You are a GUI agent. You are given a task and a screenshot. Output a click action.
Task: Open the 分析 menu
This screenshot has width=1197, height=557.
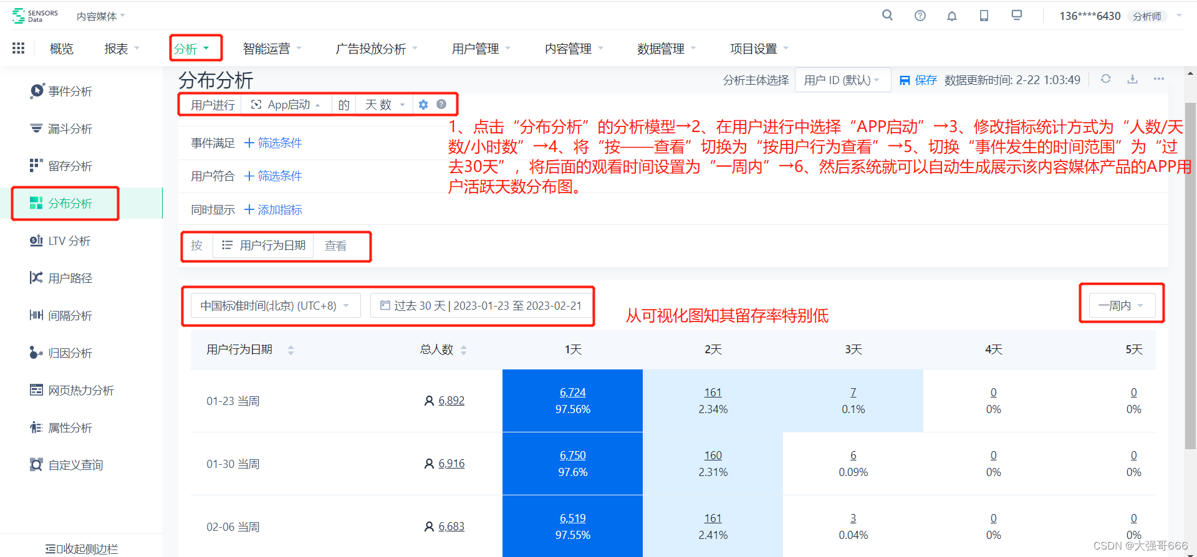[192, 49]
